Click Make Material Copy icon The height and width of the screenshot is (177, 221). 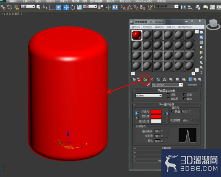158,79
